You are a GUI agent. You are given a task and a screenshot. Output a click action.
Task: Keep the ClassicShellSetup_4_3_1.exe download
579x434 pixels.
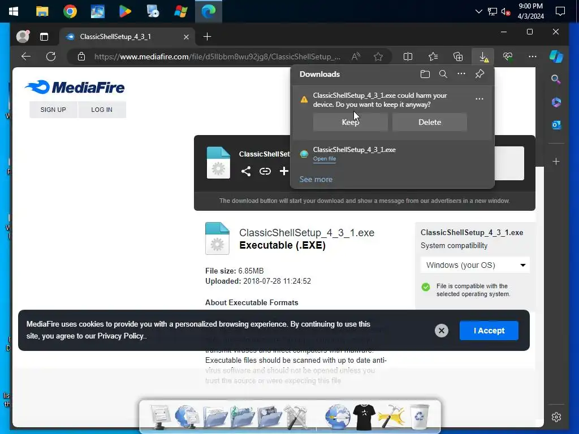[351, 122]
